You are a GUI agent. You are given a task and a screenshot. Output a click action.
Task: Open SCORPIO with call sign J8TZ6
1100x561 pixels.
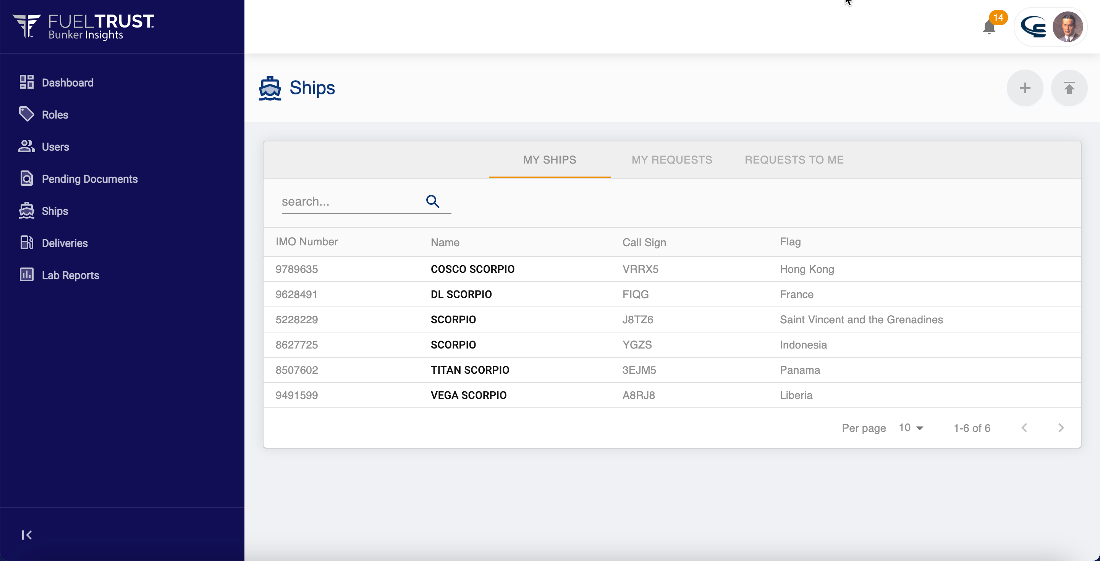[x=672, y=319]
